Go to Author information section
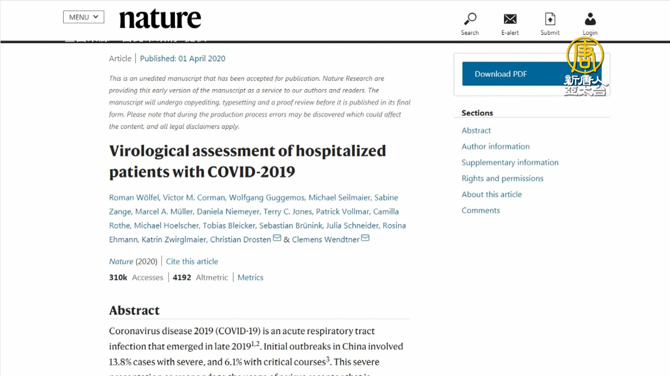 pos(496,147)
